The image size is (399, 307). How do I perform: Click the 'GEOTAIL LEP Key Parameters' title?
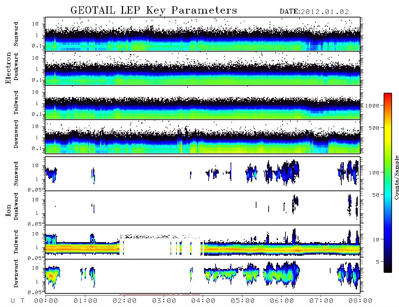tap(154, 10)
